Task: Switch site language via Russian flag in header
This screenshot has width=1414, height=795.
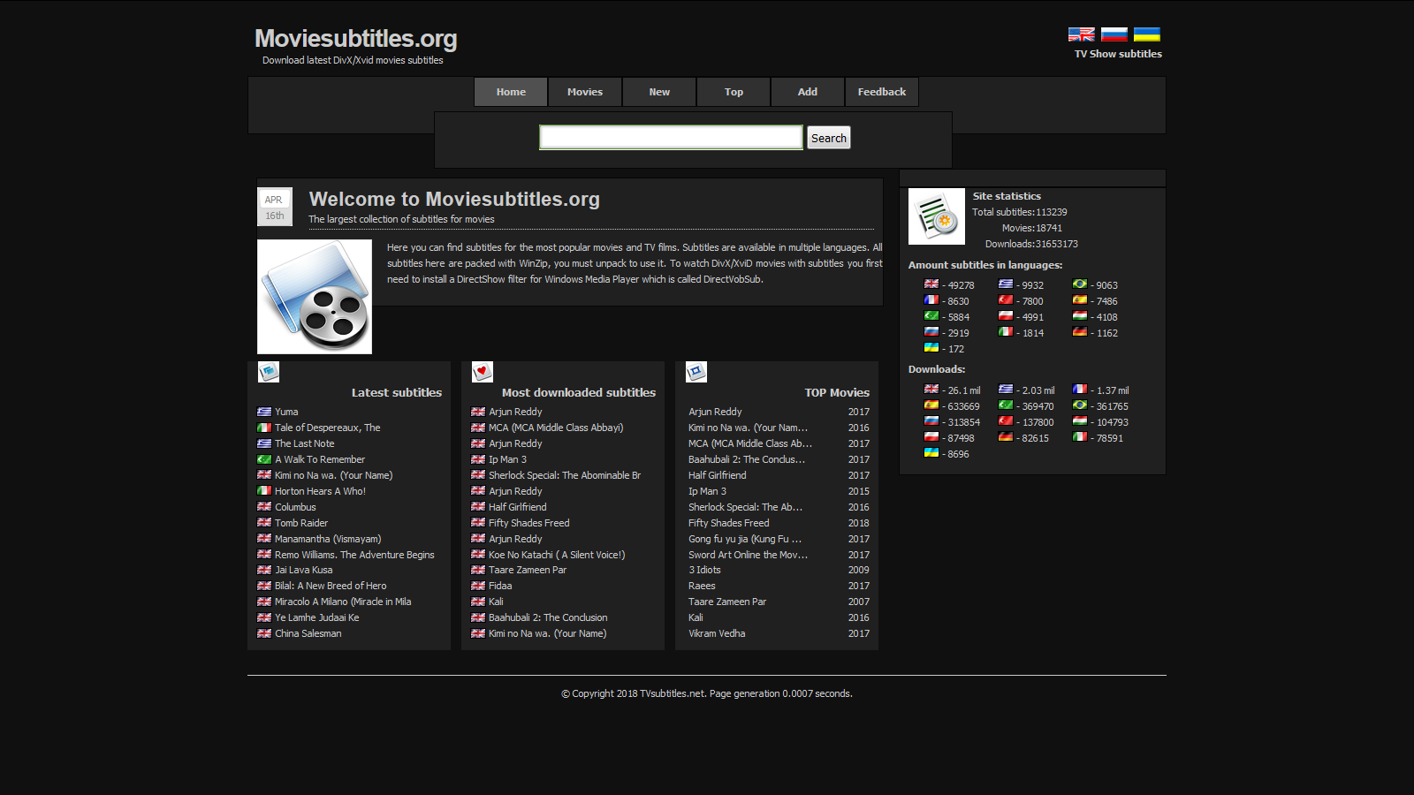Action: pyautogui.click(x=1114, y=34)
